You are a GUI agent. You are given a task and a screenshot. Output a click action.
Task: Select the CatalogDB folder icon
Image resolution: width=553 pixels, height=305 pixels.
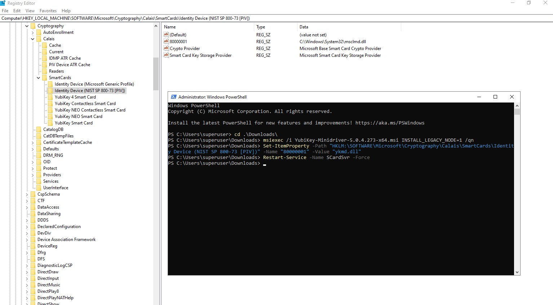39,129
